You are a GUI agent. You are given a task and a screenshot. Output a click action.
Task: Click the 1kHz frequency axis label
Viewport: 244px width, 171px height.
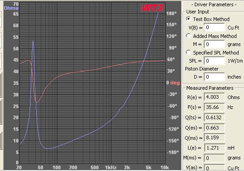click(111, 167)
